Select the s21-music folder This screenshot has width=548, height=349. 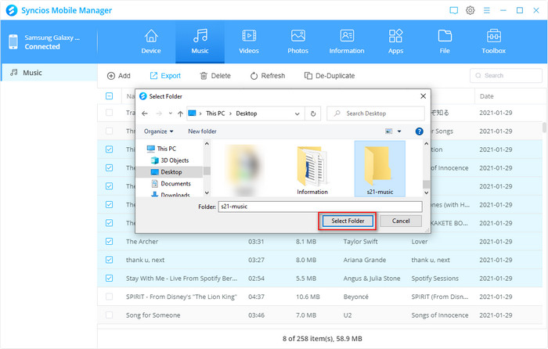pos(380,169)
